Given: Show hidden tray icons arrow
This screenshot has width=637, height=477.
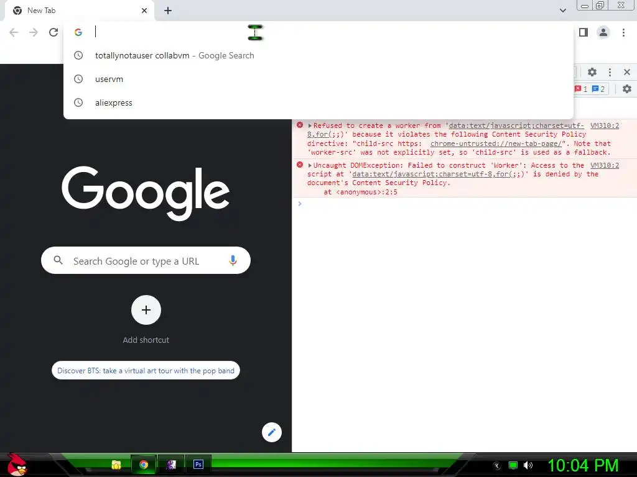Looking at the screenshot, I should coord(496,466).
